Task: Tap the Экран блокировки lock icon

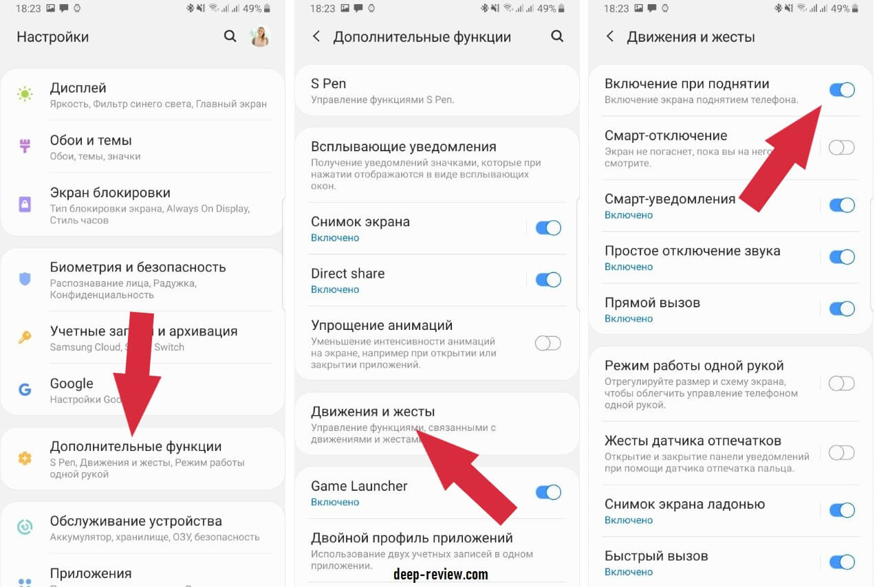Action: point(25,205)
